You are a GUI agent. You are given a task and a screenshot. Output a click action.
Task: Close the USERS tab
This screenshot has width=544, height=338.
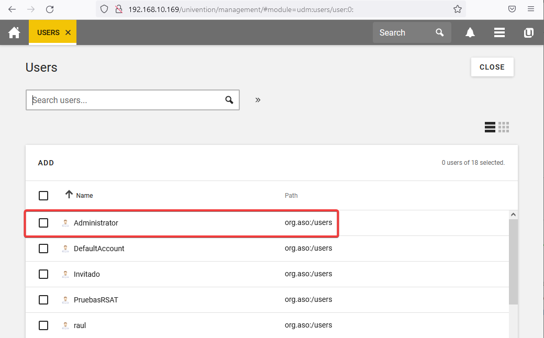click(x=68, y=32)
